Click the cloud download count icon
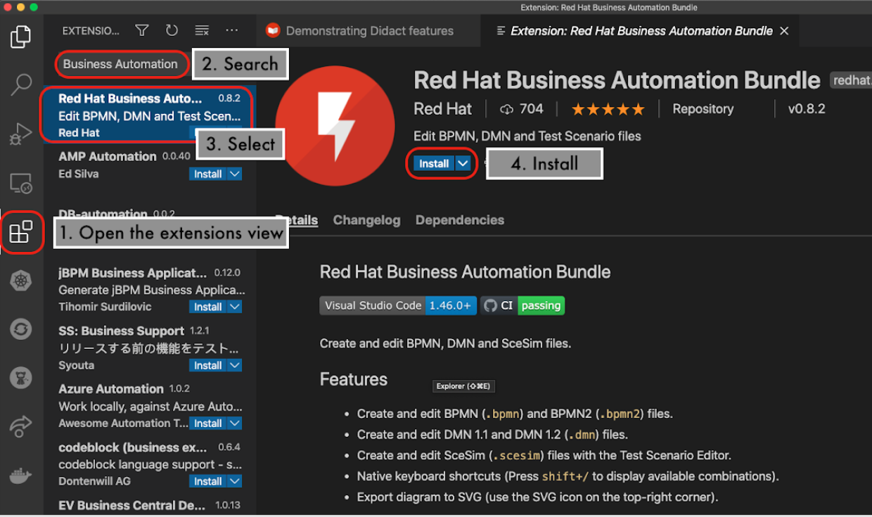This screenshot has height=517, width=872. pos(507,109)
